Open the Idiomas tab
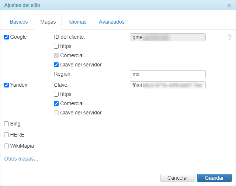Image resolution: width=236 pixels, height=186 pixels. pyautogui.click(x=77, y=22)
